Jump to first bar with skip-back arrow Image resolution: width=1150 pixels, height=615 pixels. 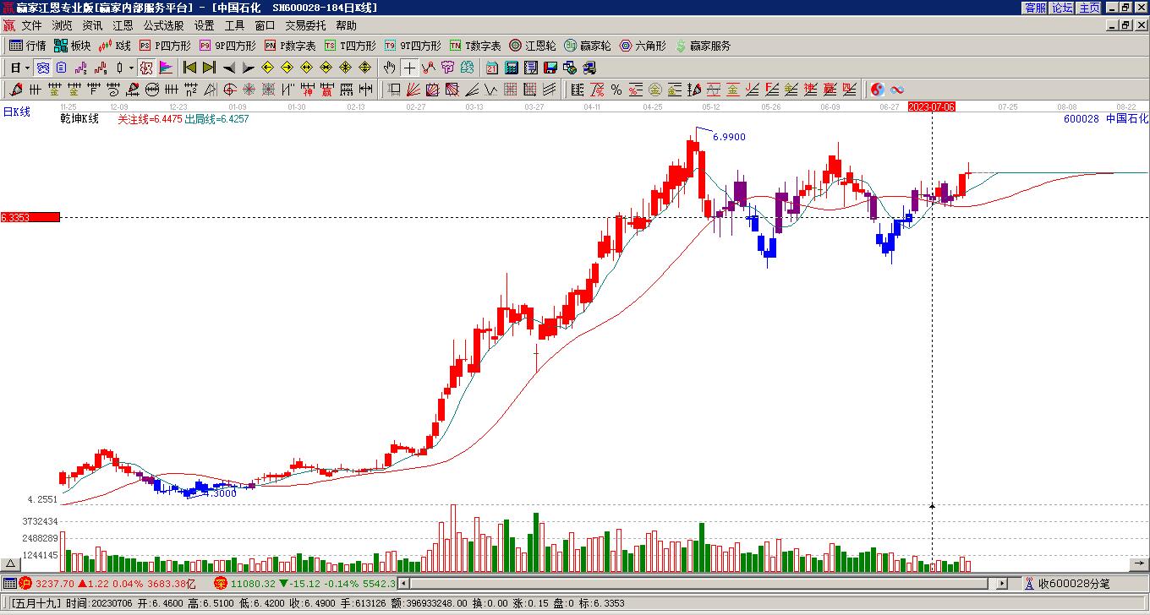pyautogui.click(x=189, y=68)
